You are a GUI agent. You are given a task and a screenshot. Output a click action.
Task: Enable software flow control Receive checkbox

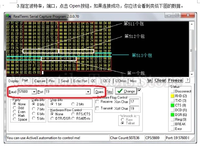(x=97, y=102)
